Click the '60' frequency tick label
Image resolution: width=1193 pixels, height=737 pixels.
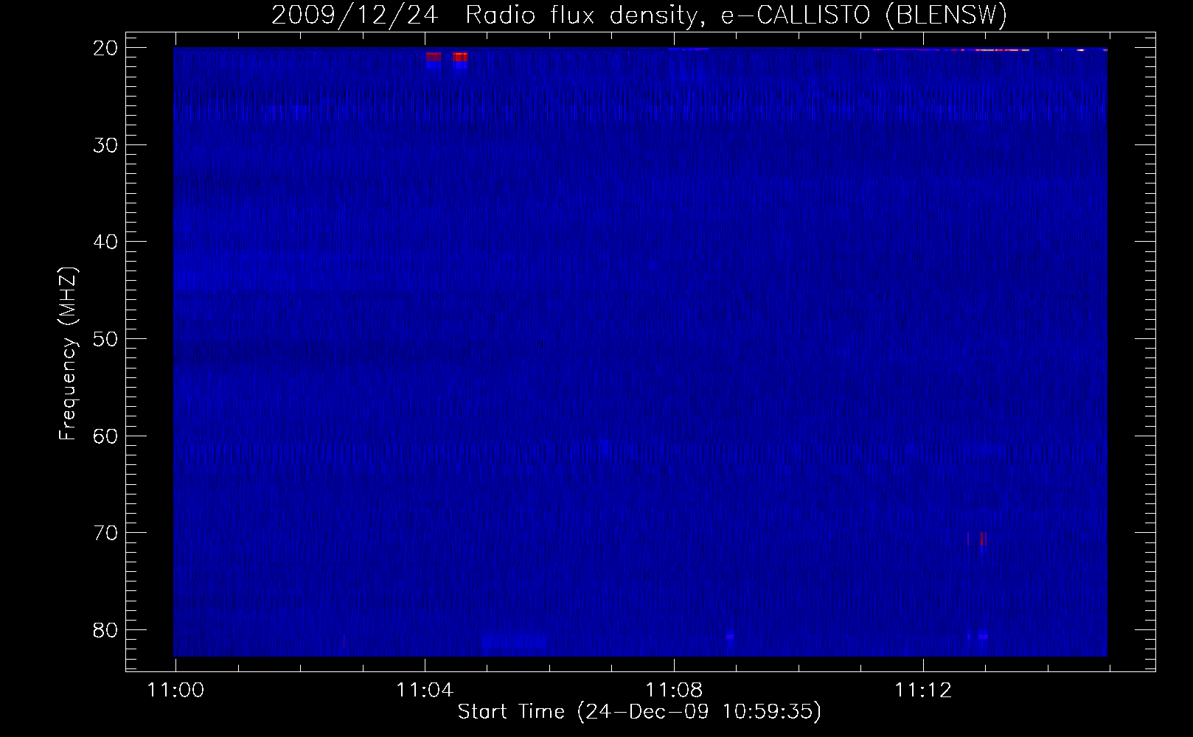tap(105, 436)
